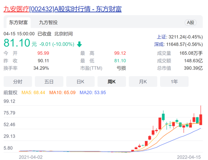Click the green down-arrow price change icon
Screen dimensions: 208x160
pyautogui.click(x=79, y=44)
